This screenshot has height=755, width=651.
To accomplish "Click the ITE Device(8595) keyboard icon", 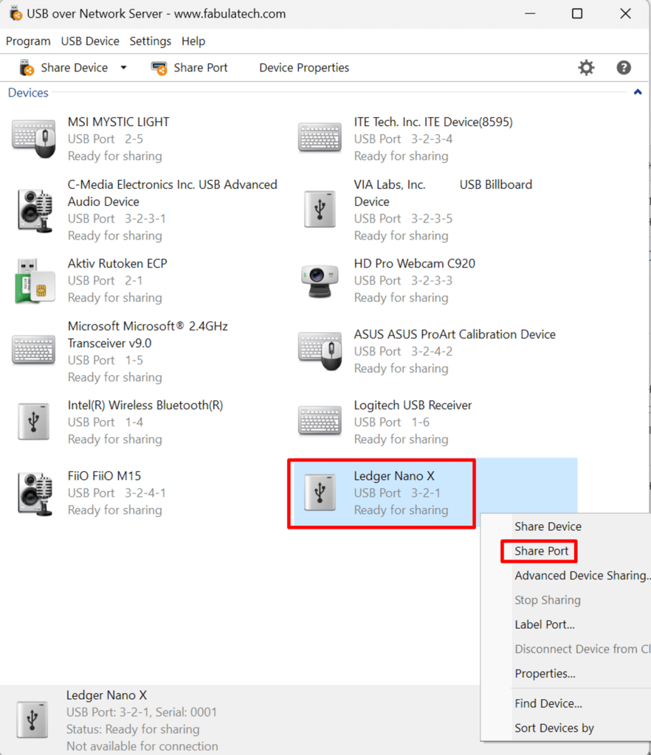I will click(320, 138).
